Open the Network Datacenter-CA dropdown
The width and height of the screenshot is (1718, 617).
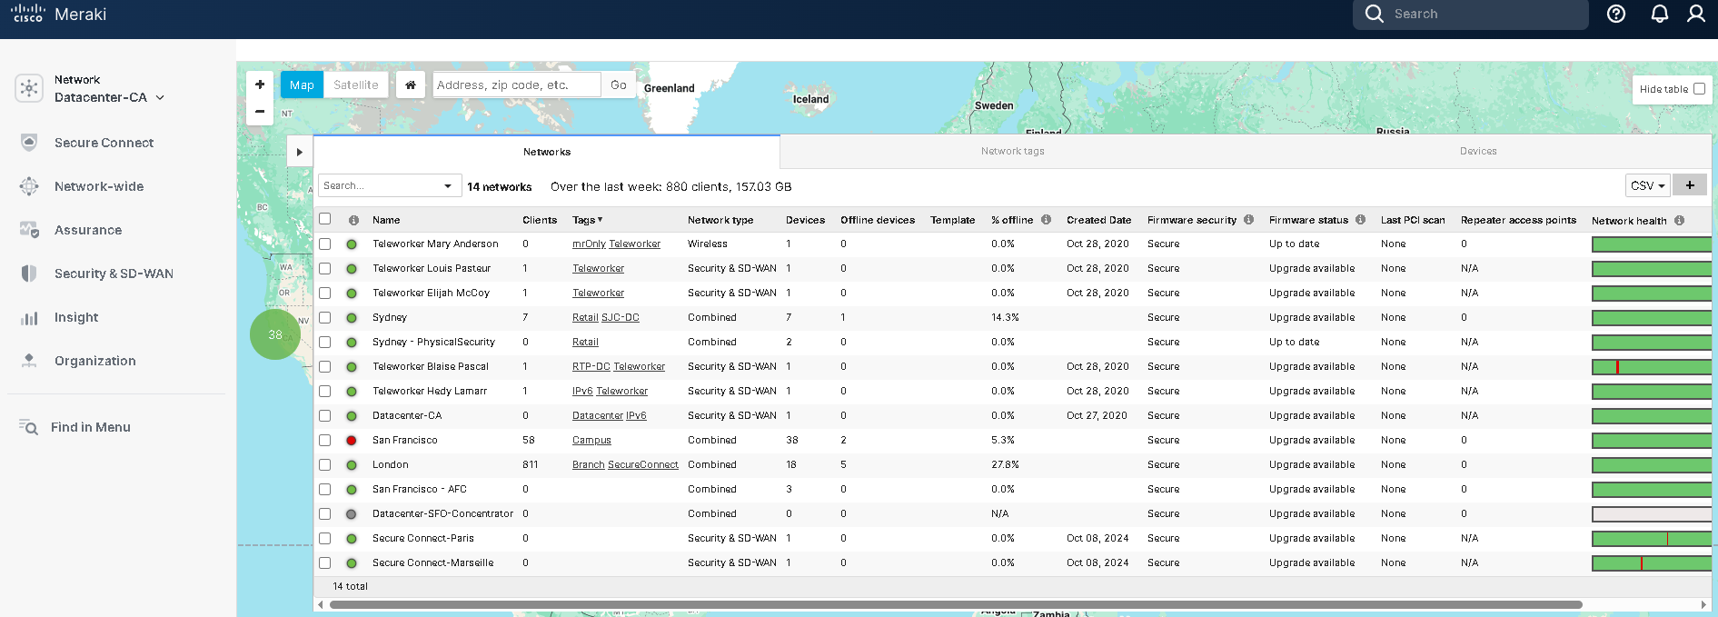[110, 97]
